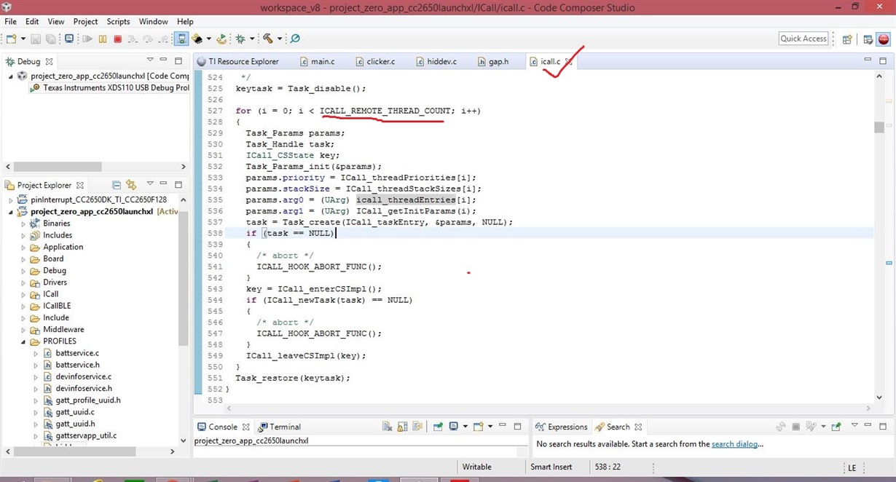Expand the Application folder
Screen dimensions: 896x482
[23, 247]
